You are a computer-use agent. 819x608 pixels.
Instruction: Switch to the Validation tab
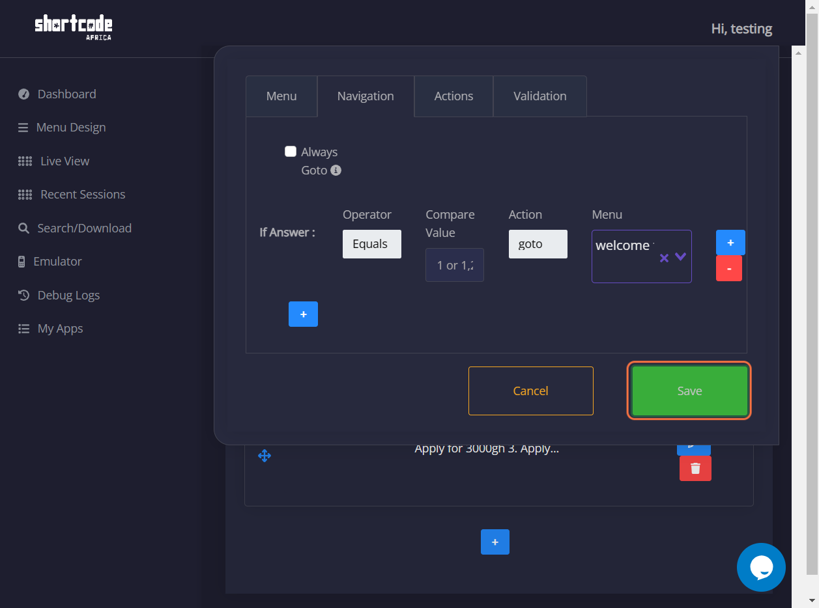point(540,96)
